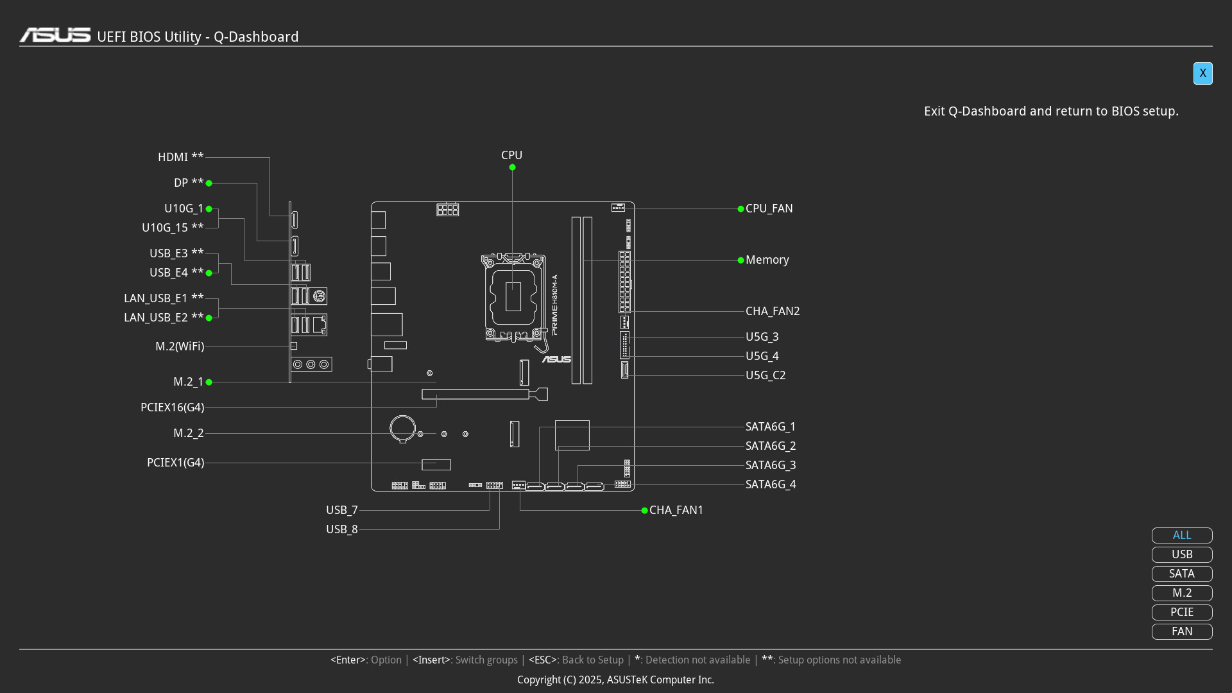Show only M.2 slots
Viewport: 1232px width, 693px height.
click(x=1181, y=593)
